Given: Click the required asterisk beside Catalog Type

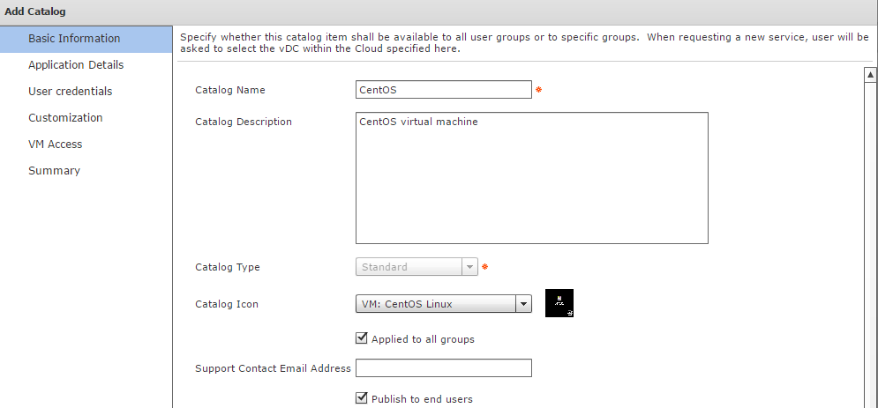Looking at the screenshot, I should (484, 267).
